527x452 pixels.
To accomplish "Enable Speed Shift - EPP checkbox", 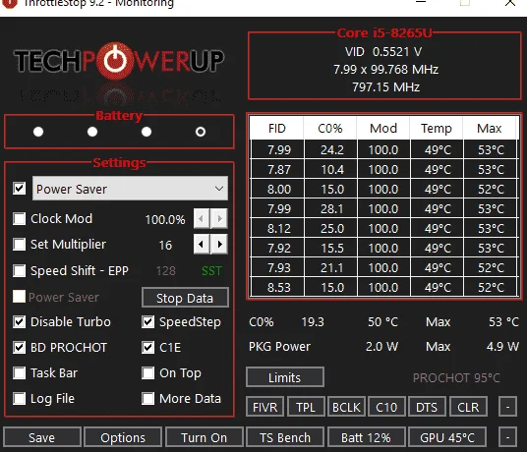I will (x=19, y=270).
